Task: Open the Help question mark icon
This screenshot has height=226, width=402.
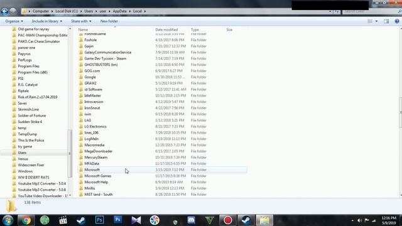Action: coord(397,21)
